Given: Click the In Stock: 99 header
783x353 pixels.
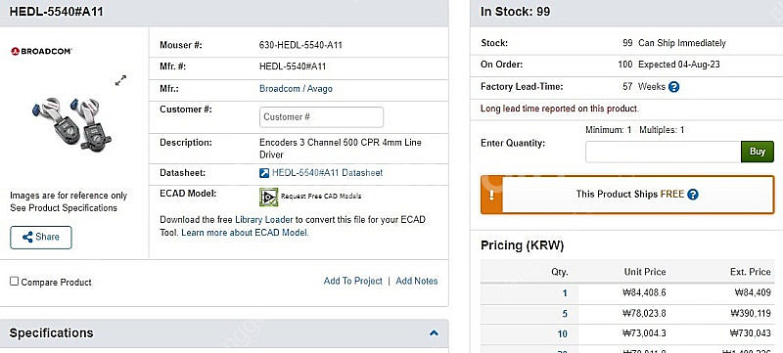Looking at the screenshot, I should (516, 12).
